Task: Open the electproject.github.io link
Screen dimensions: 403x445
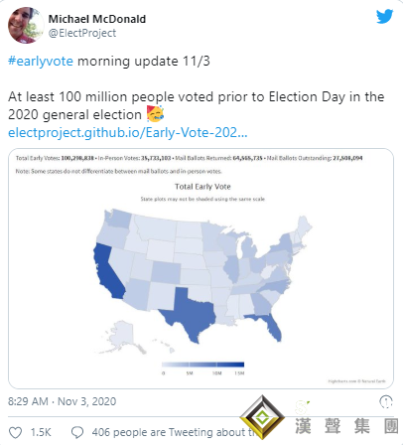Action: (x=128, y=132)
